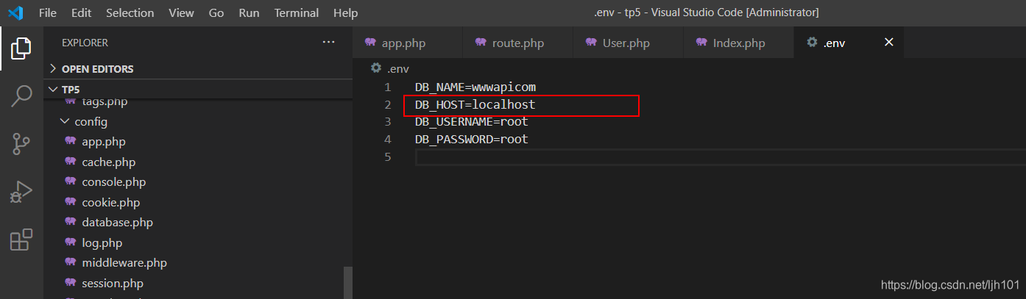Open the Help menu
This screenshot has height=299, width=1026.
coord(345,13)
